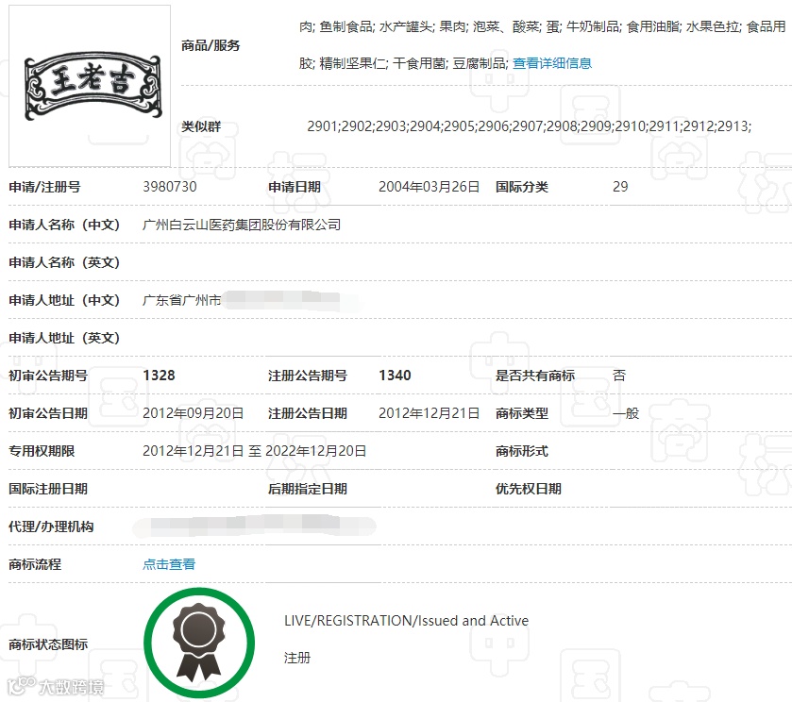Viewport: 792px width, 702px height.
Task: Click the 商标流程 label
Action: [35, 564]
